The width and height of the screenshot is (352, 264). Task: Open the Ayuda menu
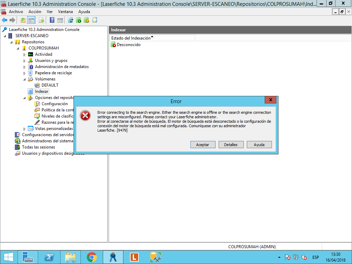pyautogui.click(x=84, y=12)
